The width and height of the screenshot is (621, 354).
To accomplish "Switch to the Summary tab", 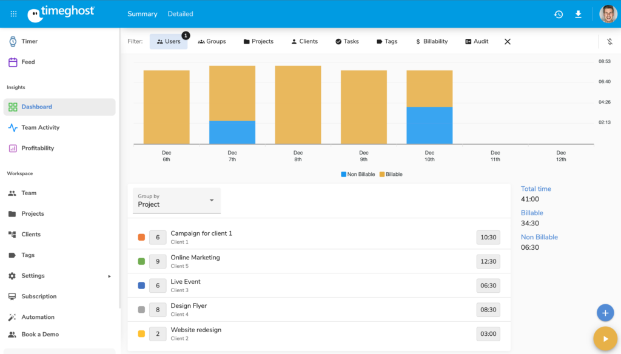I will tap(142, 14).
